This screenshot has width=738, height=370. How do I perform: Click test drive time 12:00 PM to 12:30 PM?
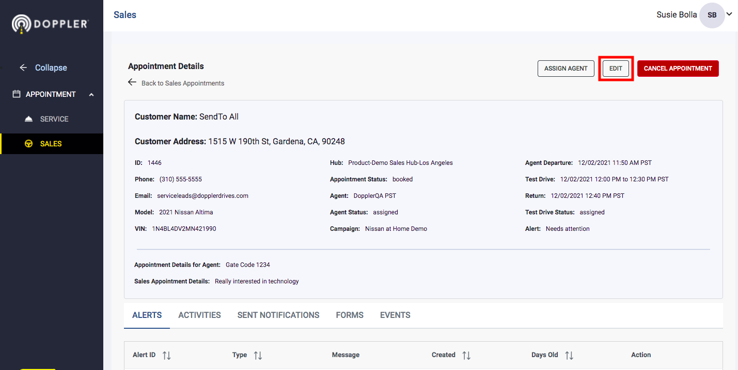(x=615, y=179)
